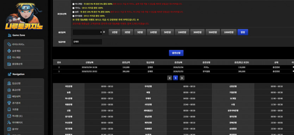
Task: Click the 출금신청 sidebar icon
Action: [9, 90]
